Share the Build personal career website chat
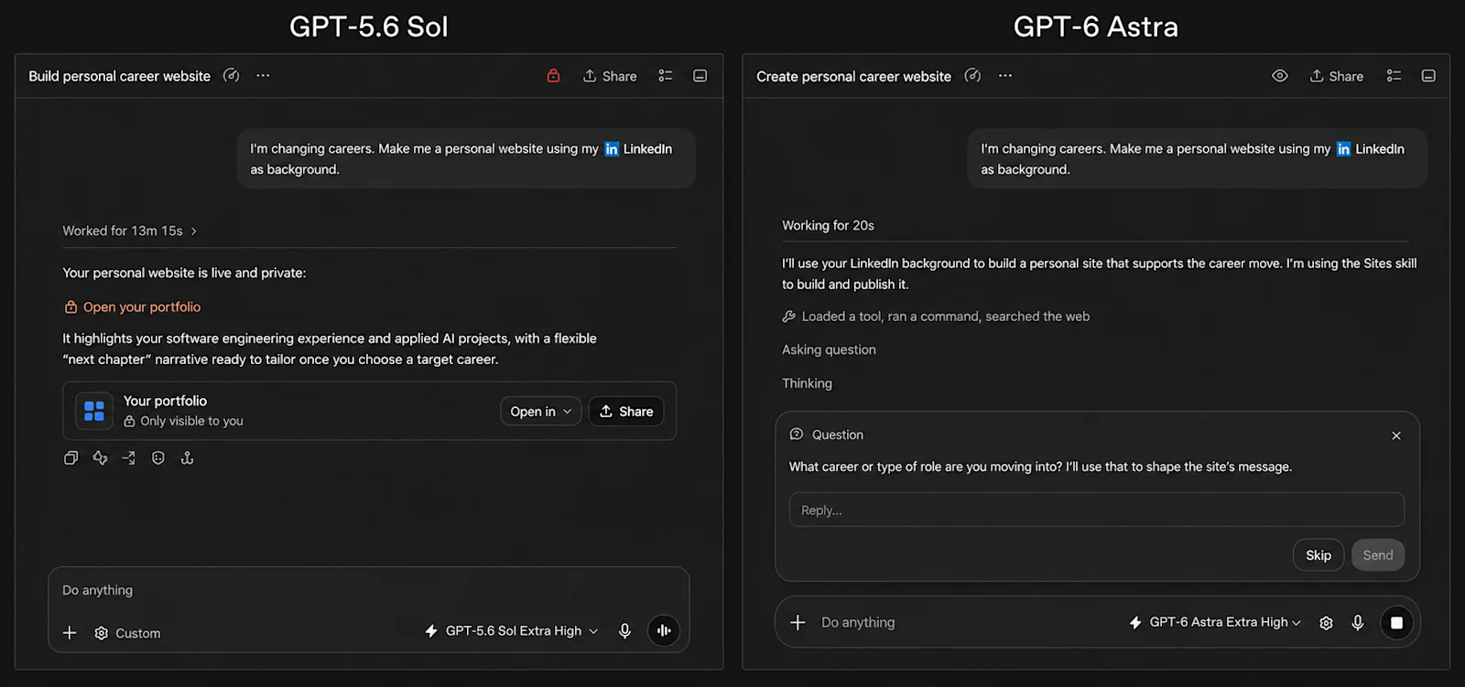This screenshot has height=687, width=1465. (610, 76)
